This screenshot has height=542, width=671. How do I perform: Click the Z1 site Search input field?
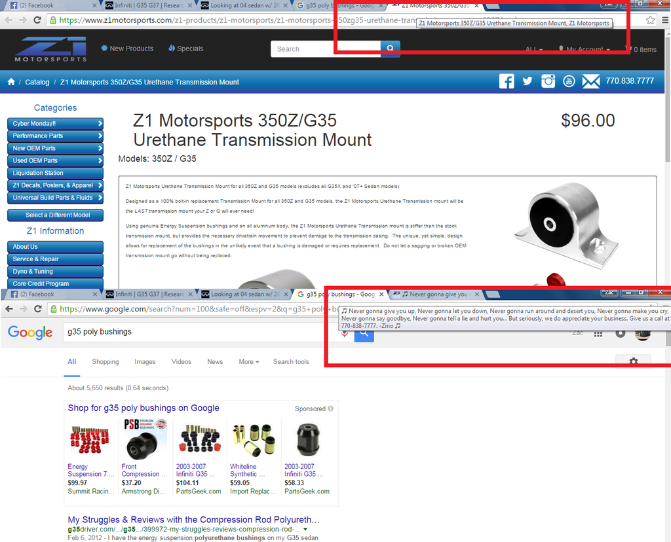(326, 48)
